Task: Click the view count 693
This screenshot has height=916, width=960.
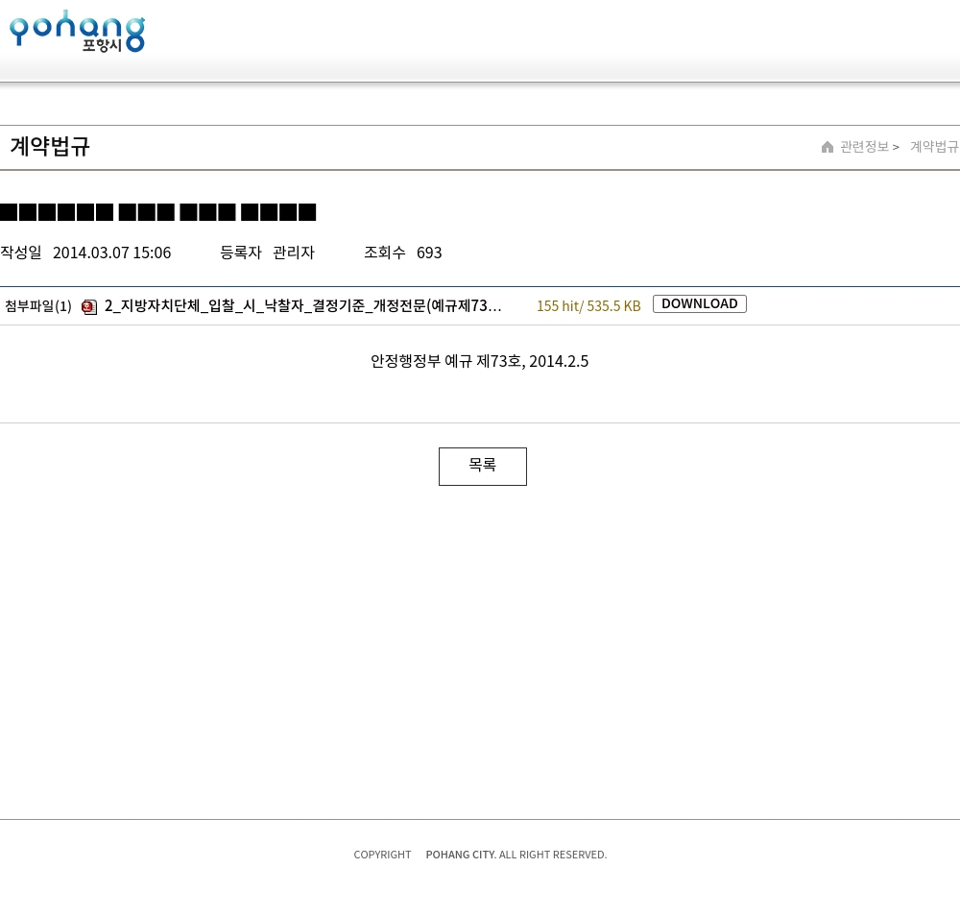Action: (x=429, y=253)
